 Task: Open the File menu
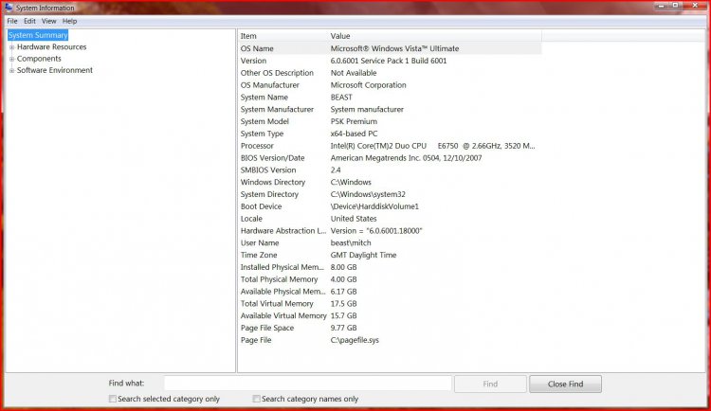[x=12, y=21]
